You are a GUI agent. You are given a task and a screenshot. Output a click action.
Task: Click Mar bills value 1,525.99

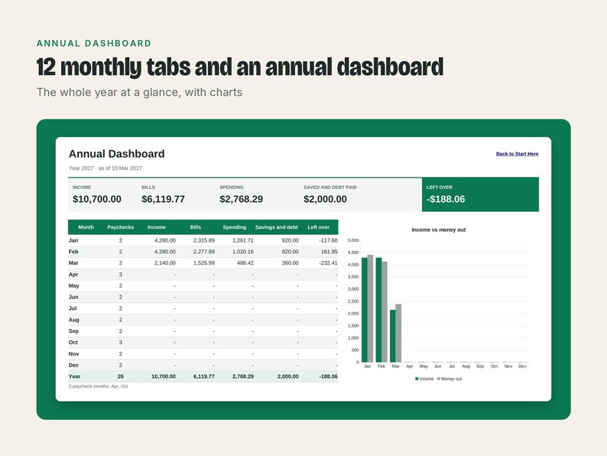[203, 262]
